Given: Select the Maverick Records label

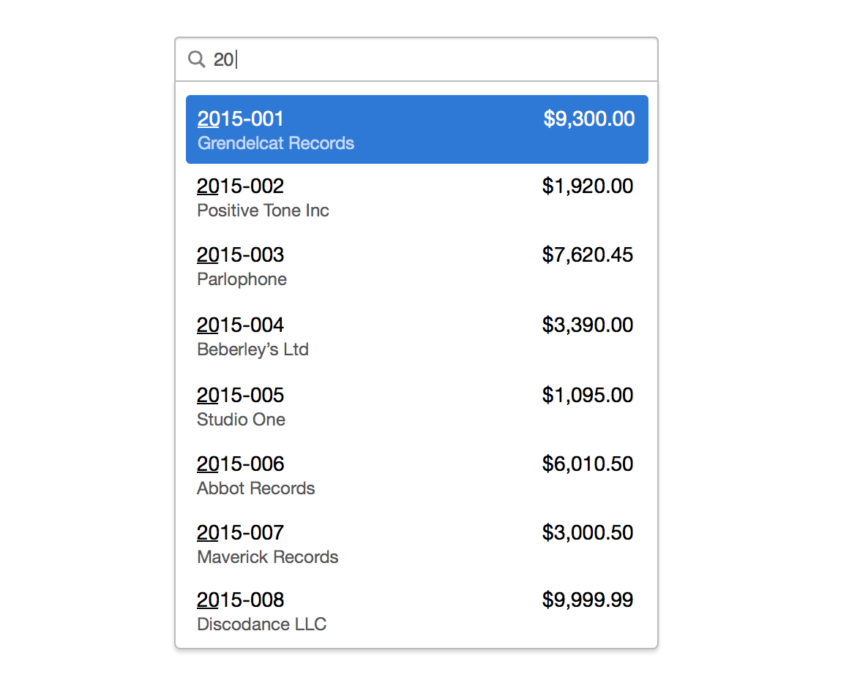Looking at the screenshot, I should pyautogui.click(x=267, y=557).
